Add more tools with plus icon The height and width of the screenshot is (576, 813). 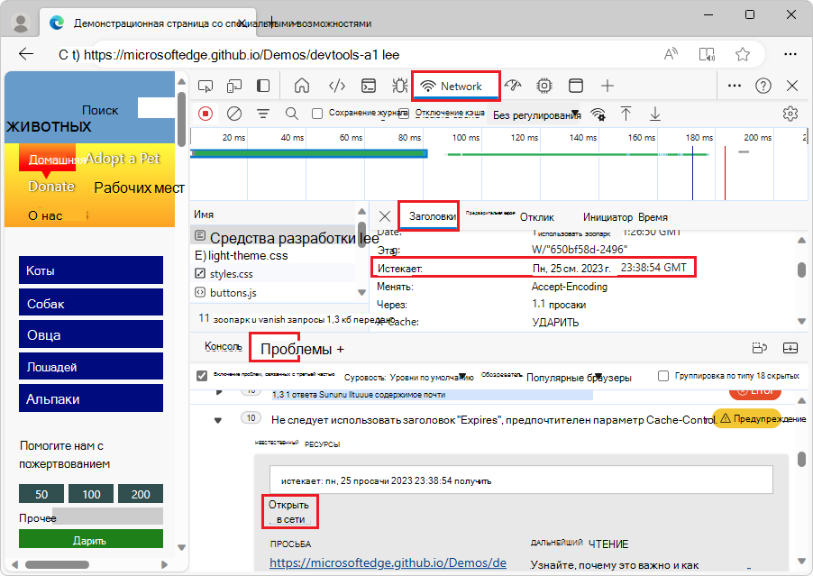point(607,86)
